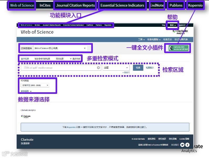The height and width of the screenshot is (158, 209).
Task: Open the 使用条款 footer link
Action: 162,139
